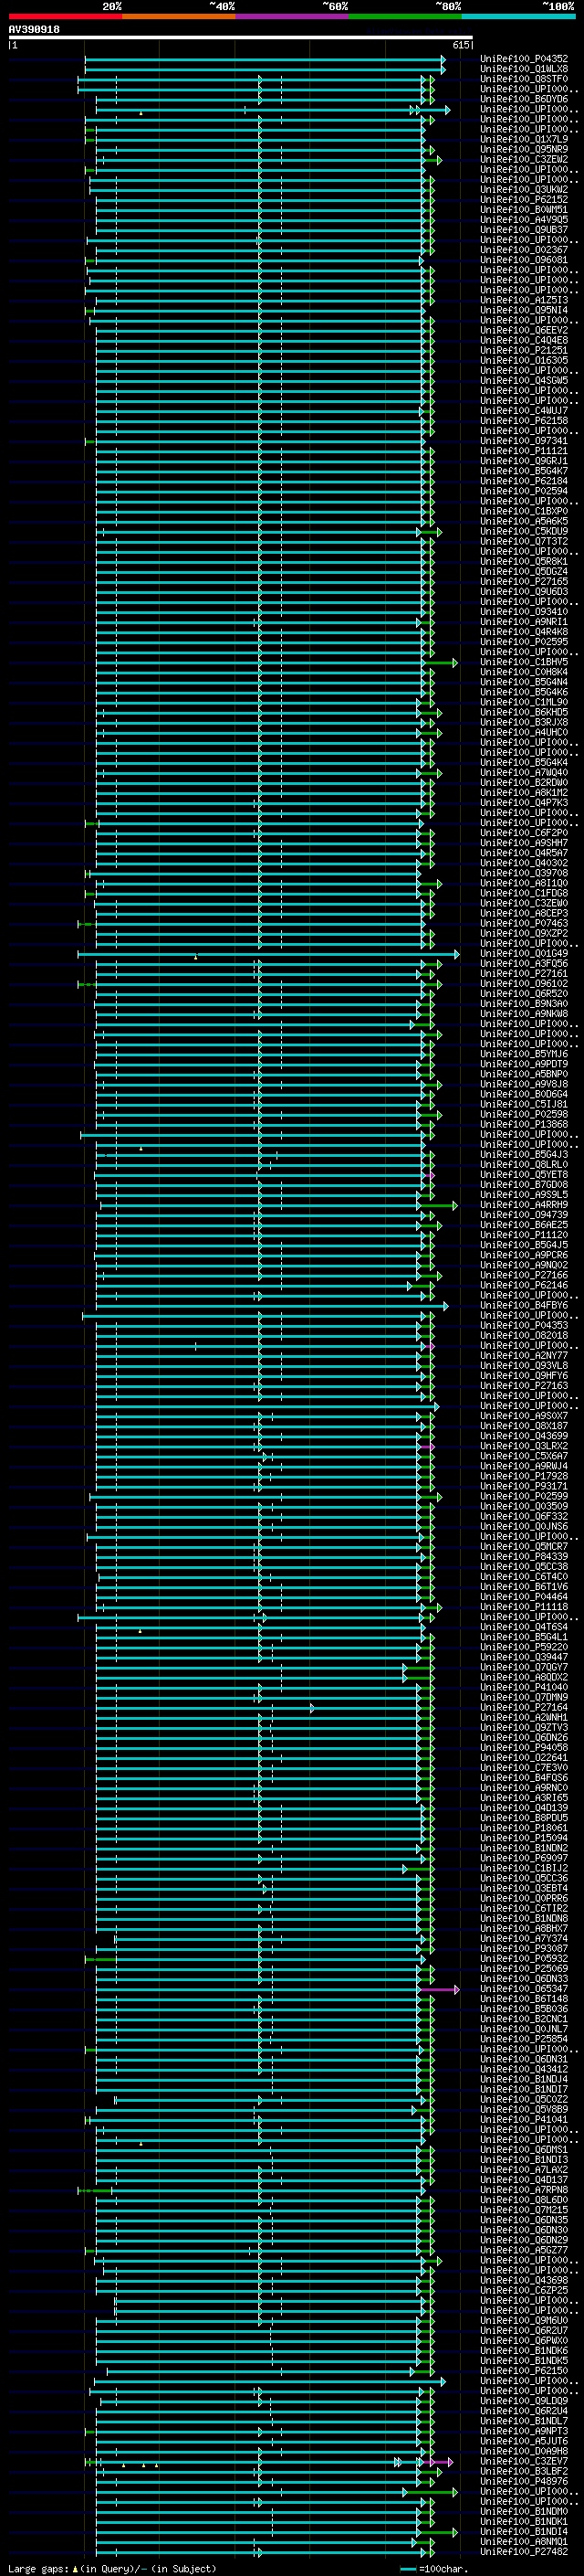
Task: Select the UniRef100_P62146 label
Action: pos(524,1285)
